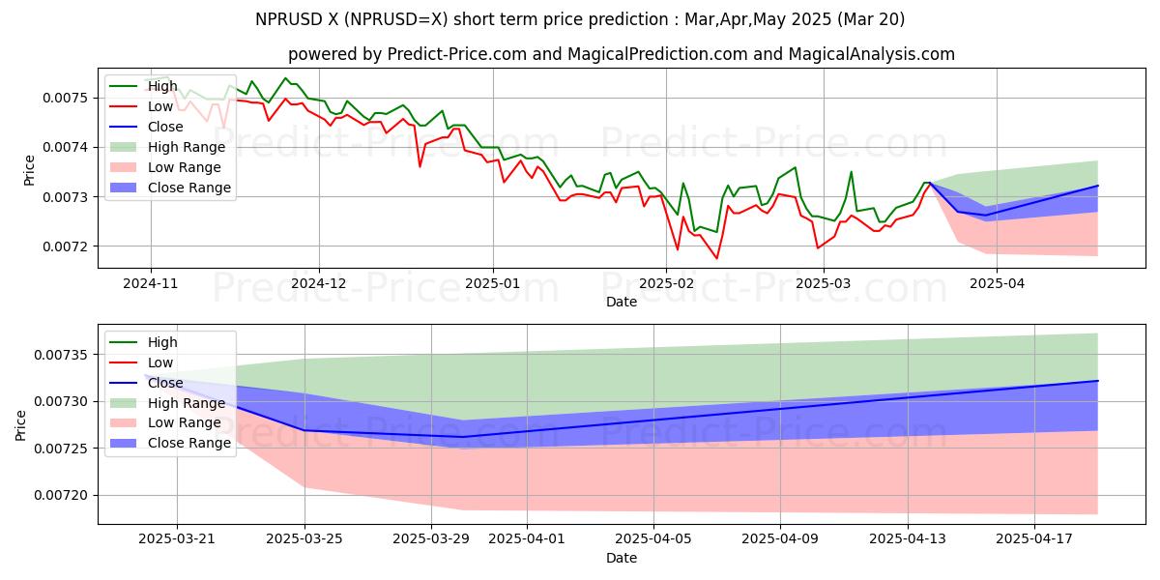Click the 'Date' axis label under top chart
Viewport: 1160px width, 580px height.
tap(621, 302)
